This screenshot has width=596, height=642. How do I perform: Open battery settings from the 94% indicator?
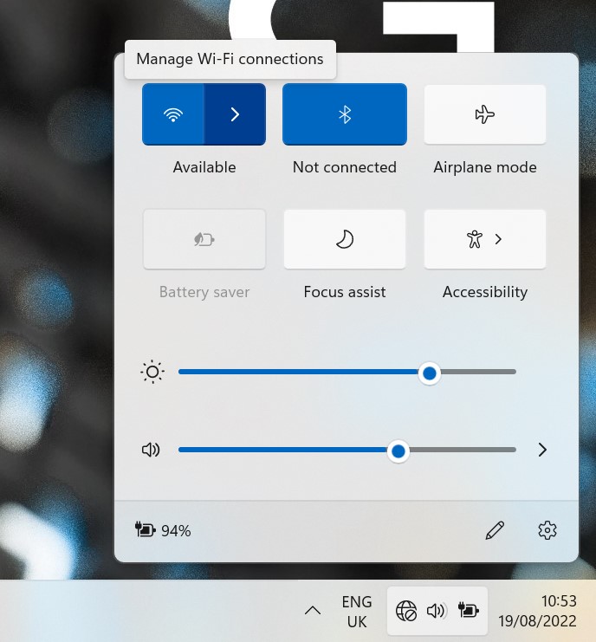[163, 530]
